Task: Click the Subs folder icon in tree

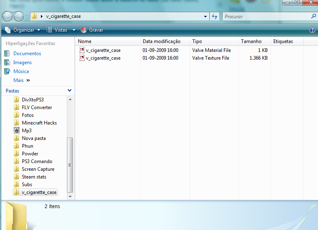Action: pyautogui.click(x=16, y=184)
